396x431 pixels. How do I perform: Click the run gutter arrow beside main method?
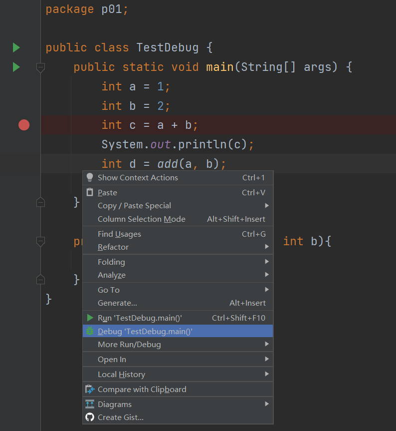[16, 67]
